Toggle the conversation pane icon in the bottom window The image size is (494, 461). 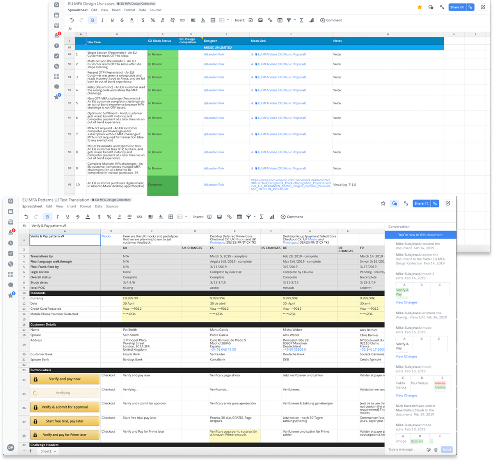394,203
